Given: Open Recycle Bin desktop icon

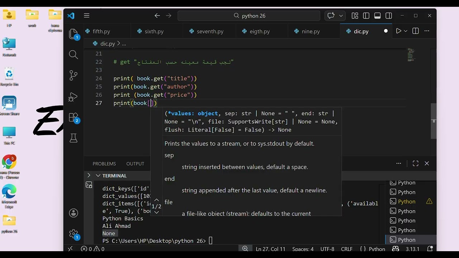Looking at the screenshot, I should click(x=9, y=77).
